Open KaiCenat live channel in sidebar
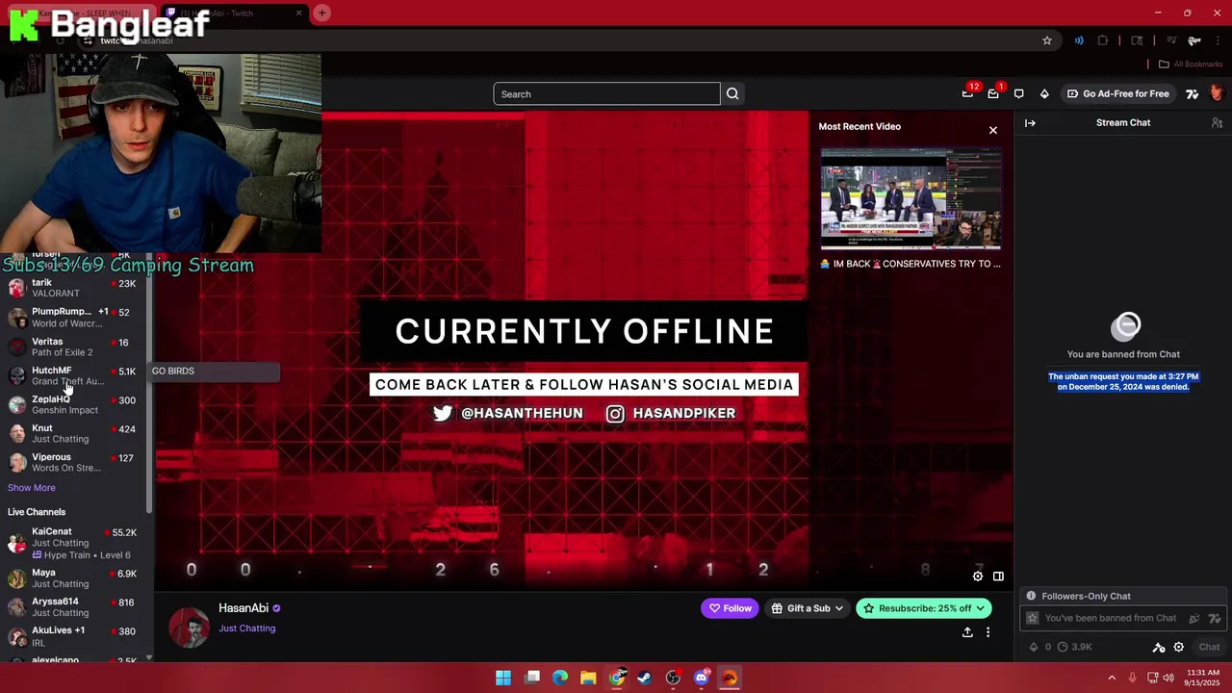 [x=73, y=543]
